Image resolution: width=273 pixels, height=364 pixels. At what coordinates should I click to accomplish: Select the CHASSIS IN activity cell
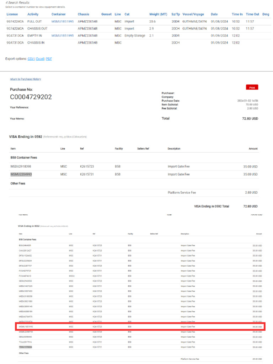pyautogui.click(x=36, y=43)
